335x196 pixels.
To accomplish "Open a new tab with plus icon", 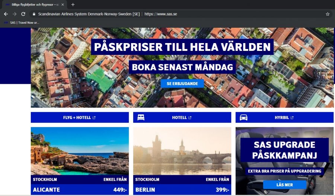I will (73, 4).
